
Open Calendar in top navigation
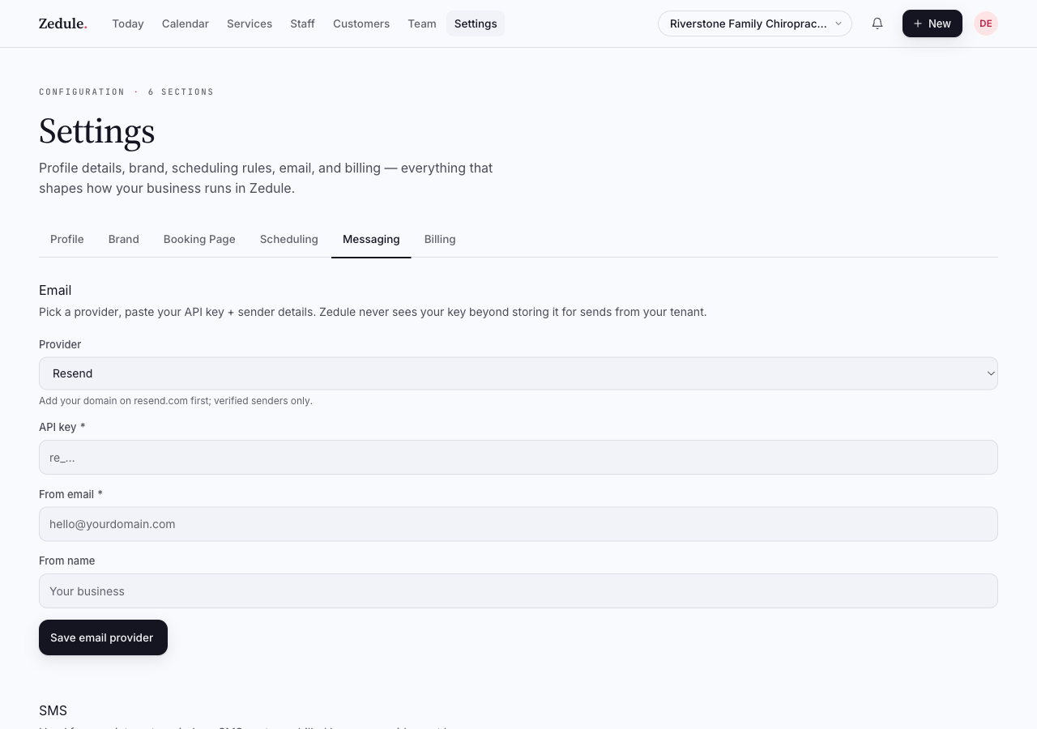186,23
